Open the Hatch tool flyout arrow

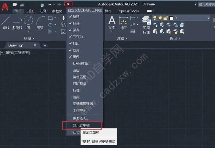click(x=55, y=31)
